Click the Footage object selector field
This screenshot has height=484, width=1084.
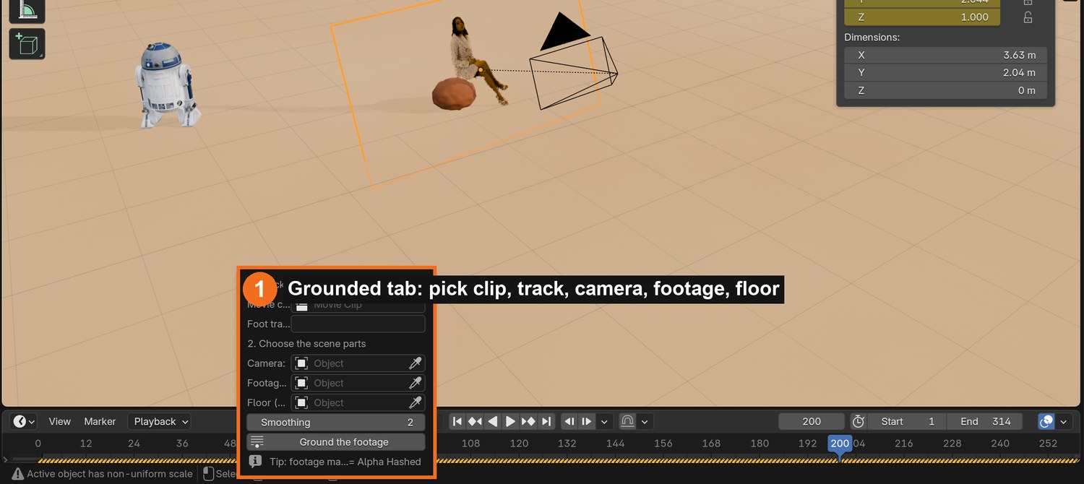(x=349, y=383)
